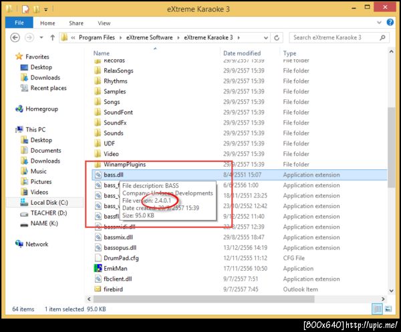This screenshot has height=332, width=401.
Task: Click the Forward navigation arrow
Action: [x=29, y=38]
